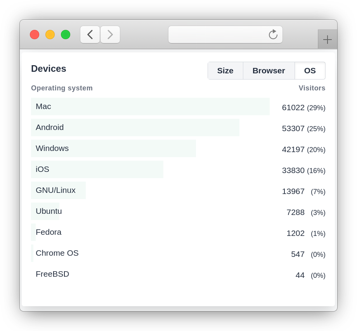Click the yellow minimize window button

(x=50, y=35)
